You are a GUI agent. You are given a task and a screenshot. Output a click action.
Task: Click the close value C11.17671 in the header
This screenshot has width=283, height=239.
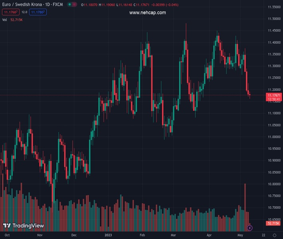(x=141, y=5)
